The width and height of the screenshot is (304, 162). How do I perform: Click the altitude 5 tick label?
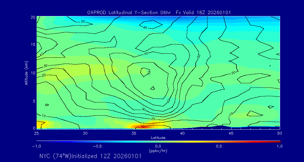point(33,101)
